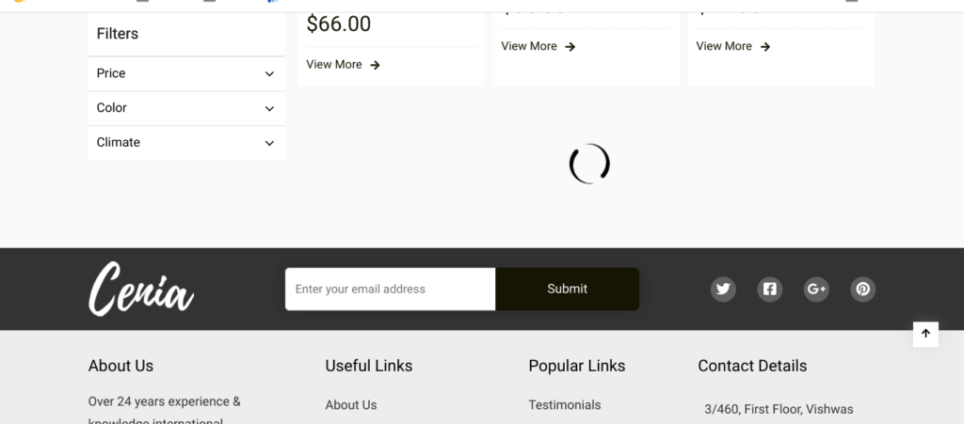Click the loading spinner
The image size is (964, 424).
(589, 164)
